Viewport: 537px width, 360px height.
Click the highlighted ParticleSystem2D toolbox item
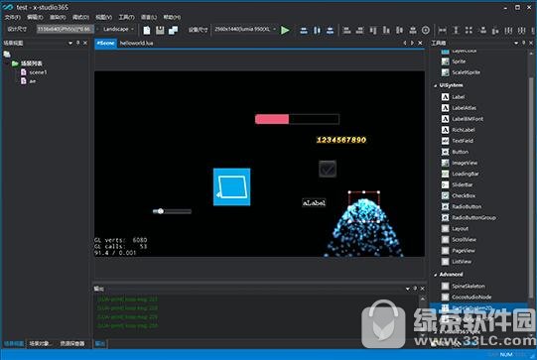(478, 307)
